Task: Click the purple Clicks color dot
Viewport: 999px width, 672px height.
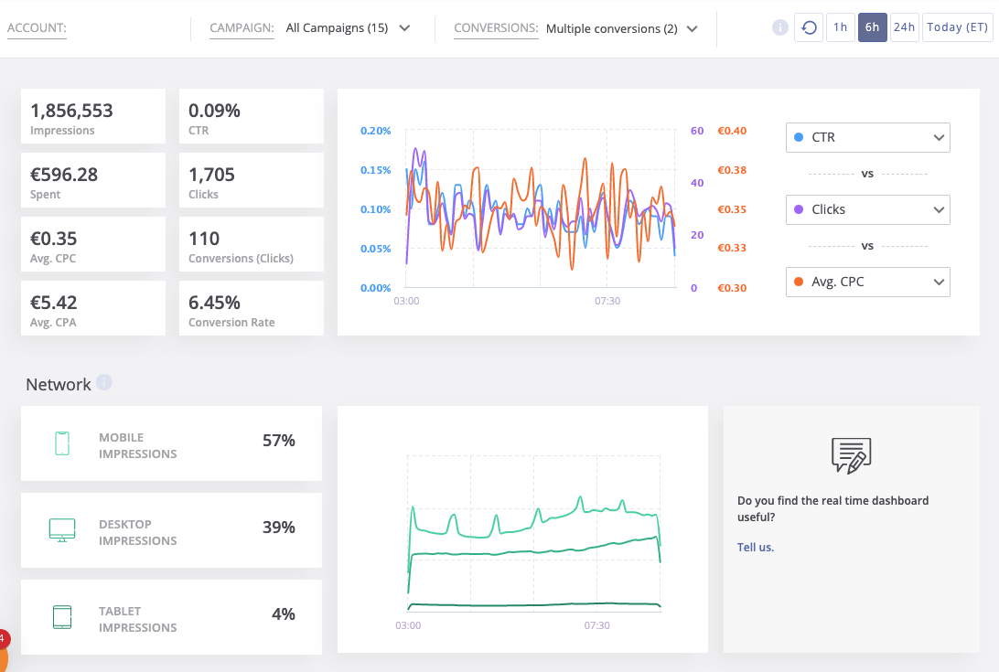Action: (799, 209)
